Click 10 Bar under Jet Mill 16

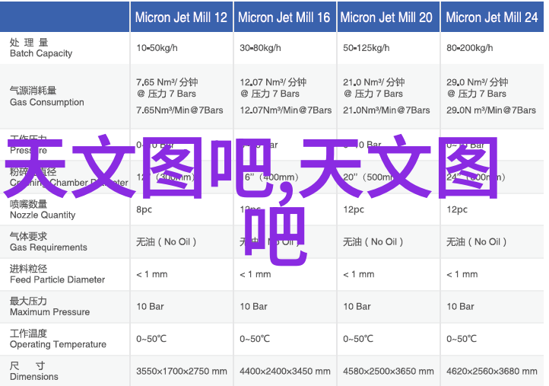point(253,306)
